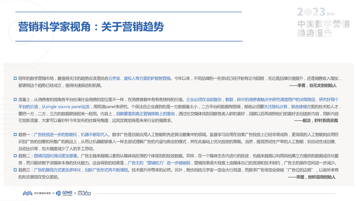
Task: Click blue phrase "广告主的“营销权力”进一步被削弱"
Action: [159, 162]
